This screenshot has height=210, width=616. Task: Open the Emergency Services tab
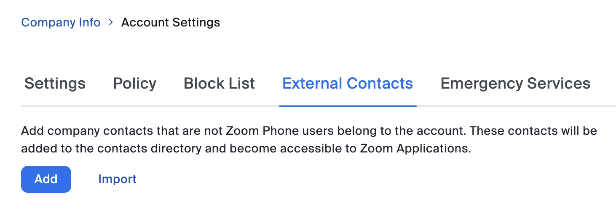[515, 83]
